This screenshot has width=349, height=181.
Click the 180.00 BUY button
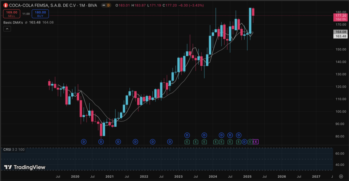coord(40,14)
